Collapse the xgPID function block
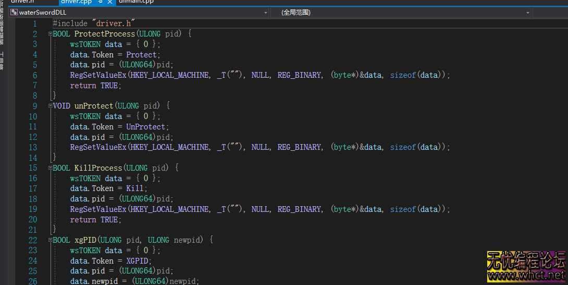Screen dimensions: 568x285 tap(51, 240)
